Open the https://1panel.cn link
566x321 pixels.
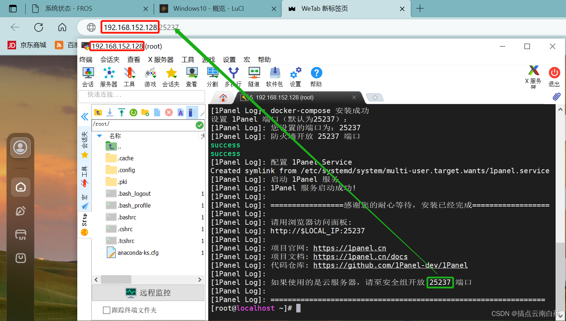(x=350, y=248)
